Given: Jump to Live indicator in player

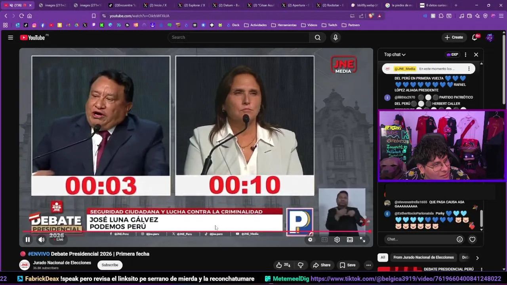Looking at the screenshot, I should (58, 239).
